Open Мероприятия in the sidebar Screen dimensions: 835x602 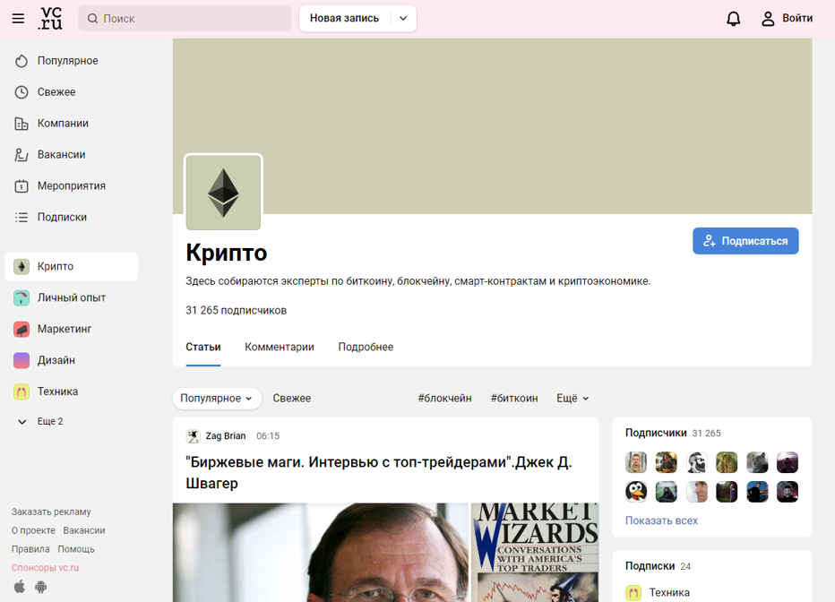(x=72, y=186)
